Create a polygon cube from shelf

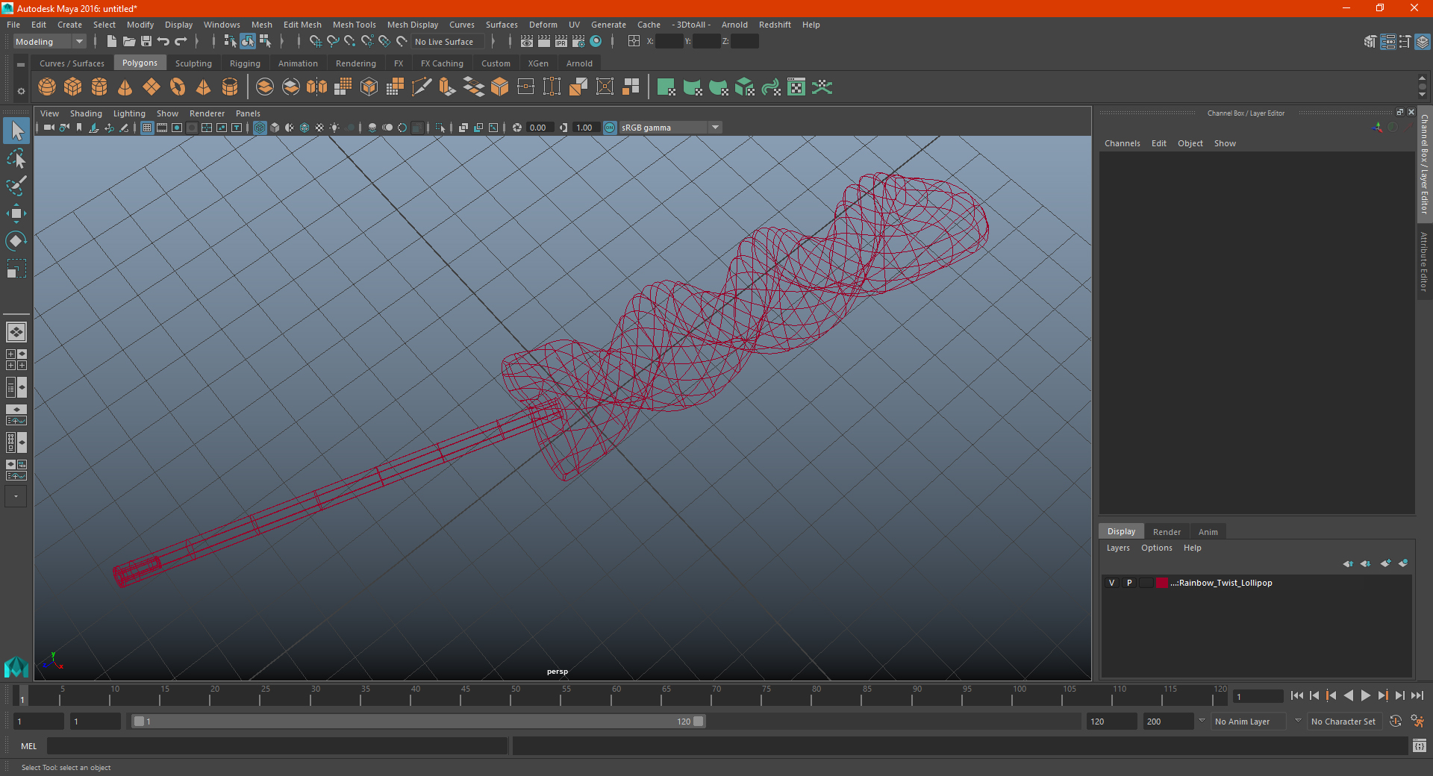[73, 87]
